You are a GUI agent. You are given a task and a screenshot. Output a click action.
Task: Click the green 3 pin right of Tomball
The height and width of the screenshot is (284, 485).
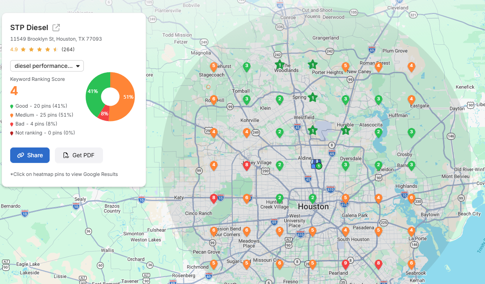(x=247, y=100)
